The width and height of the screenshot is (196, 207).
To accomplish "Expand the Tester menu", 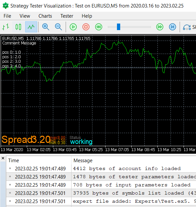I will tap(67, 16).
